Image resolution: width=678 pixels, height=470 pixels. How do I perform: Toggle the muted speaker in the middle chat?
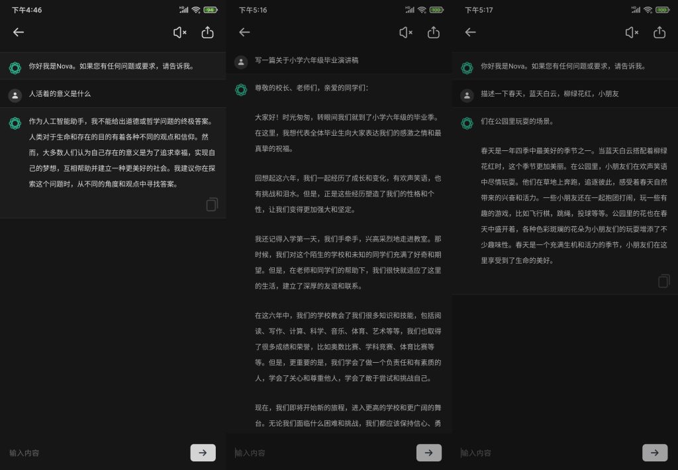pyautogui.click(x=407, y=32)
